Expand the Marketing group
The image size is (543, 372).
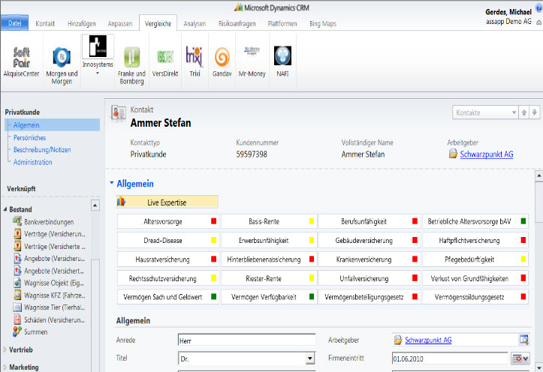[x=5, y=367]
